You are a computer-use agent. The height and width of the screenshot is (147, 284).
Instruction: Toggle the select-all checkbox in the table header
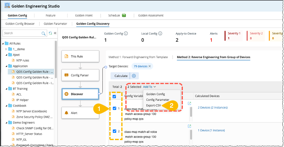coord(114,96)
